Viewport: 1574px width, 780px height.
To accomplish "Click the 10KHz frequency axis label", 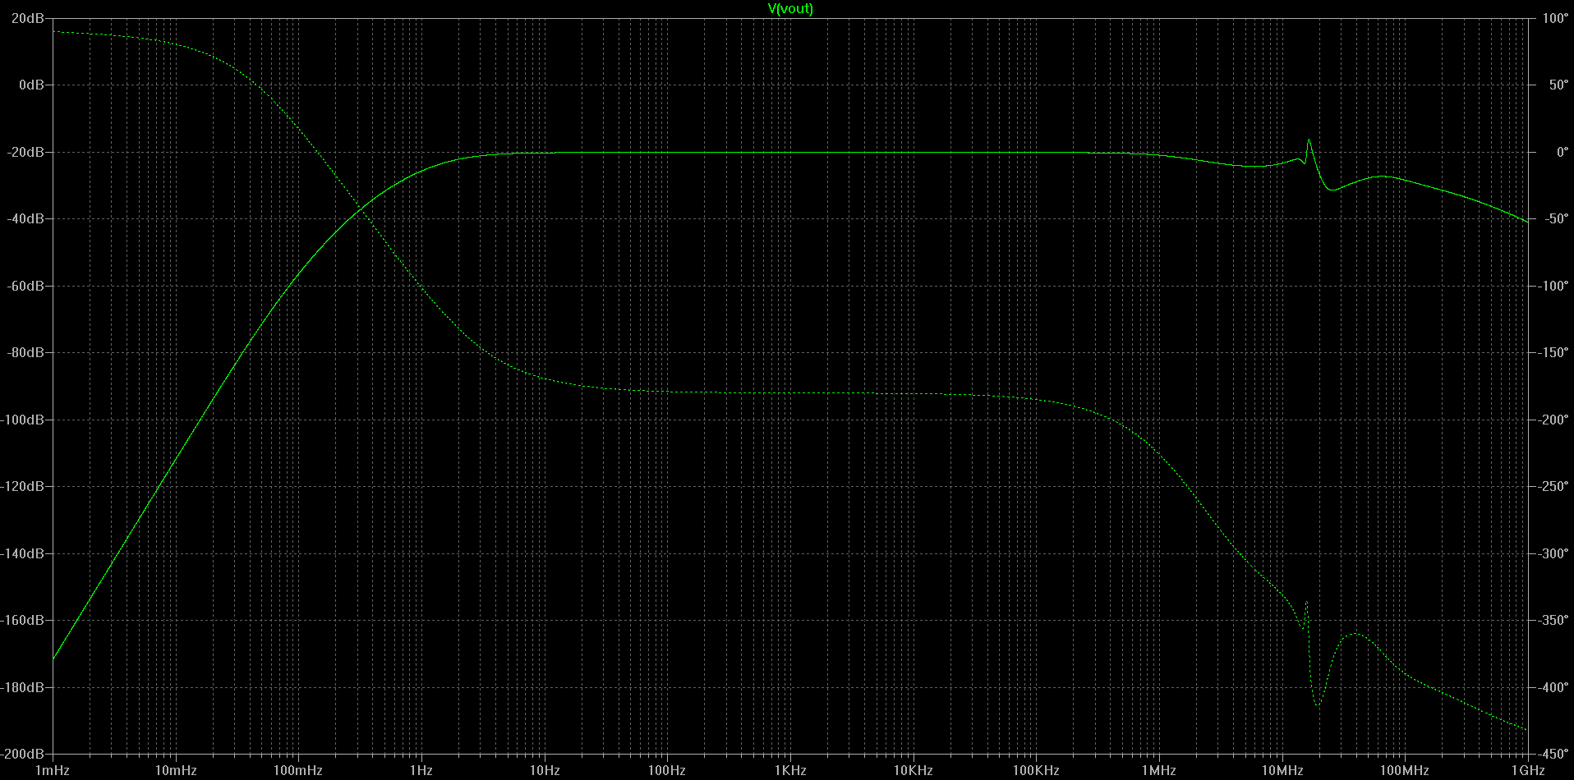I will [x=914, y=770].
